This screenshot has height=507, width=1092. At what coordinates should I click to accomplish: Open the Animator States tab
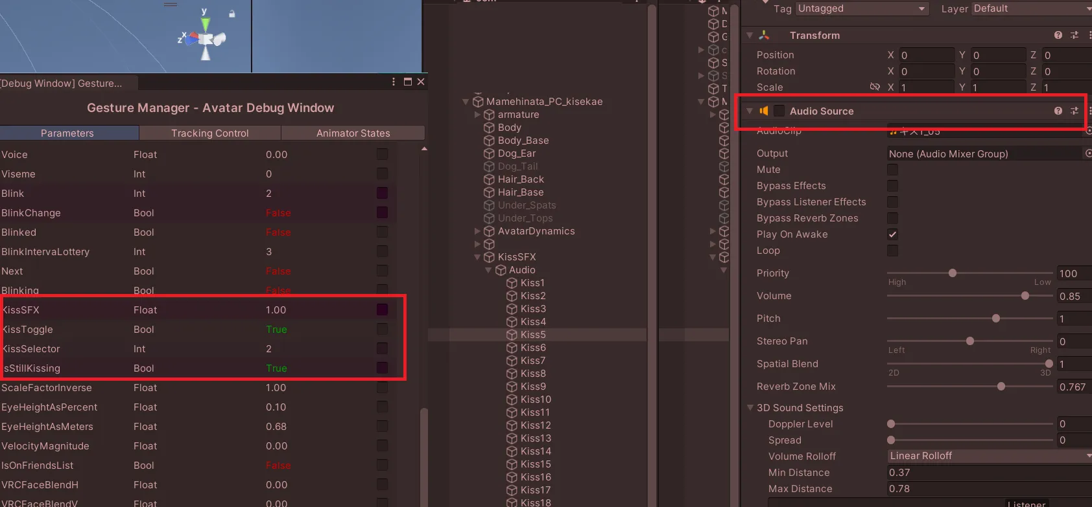(x=353, y=133)
